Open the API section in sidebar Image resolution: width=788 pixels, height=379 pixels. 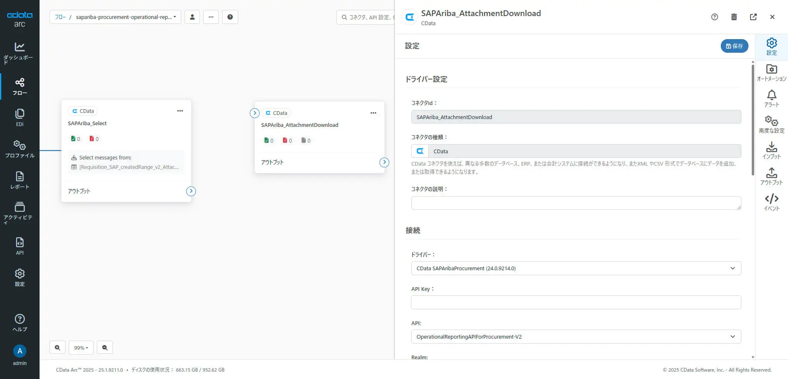(19, 246)
